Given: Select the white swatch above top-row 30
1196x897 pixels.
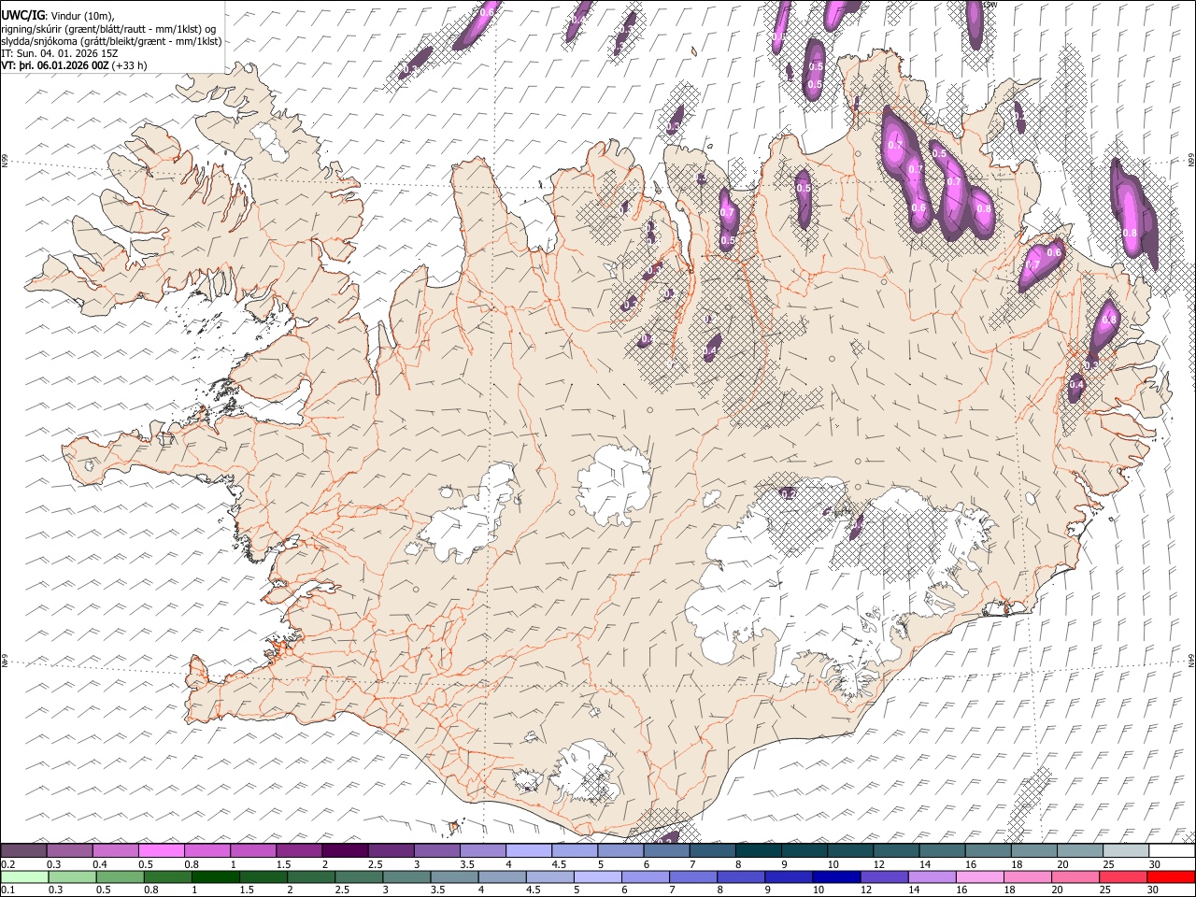Looking at the screenshot, I should (1173, 850).
